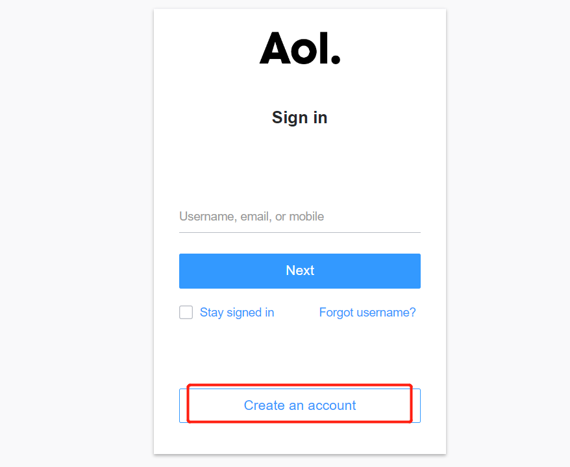Focus the Username, email, or mobile field
The height and width of the screenshot is (467, 570).
[x=299, y=217]
